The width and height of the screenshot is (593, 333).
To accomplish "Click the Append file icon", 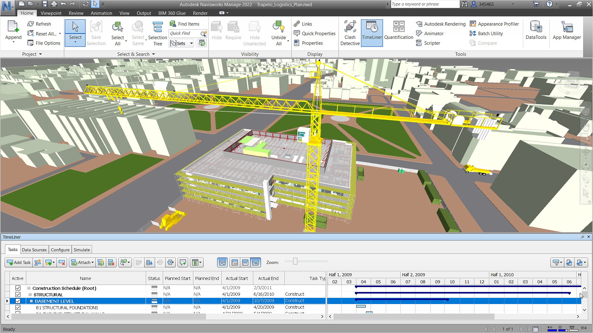I will point(13,27).
